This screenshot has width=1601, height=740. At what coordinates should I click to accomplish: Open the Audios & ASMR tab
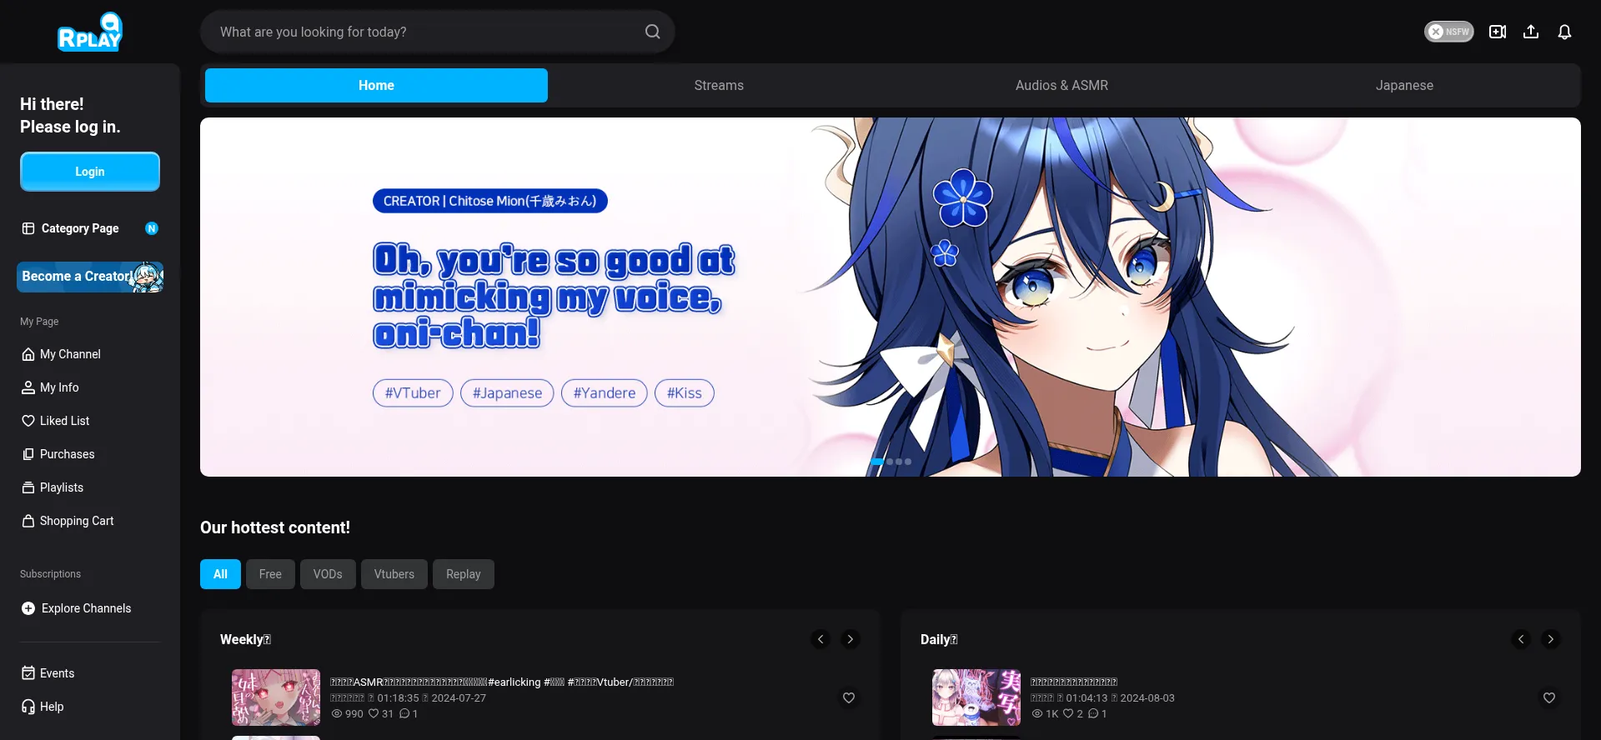point(1061,85)
